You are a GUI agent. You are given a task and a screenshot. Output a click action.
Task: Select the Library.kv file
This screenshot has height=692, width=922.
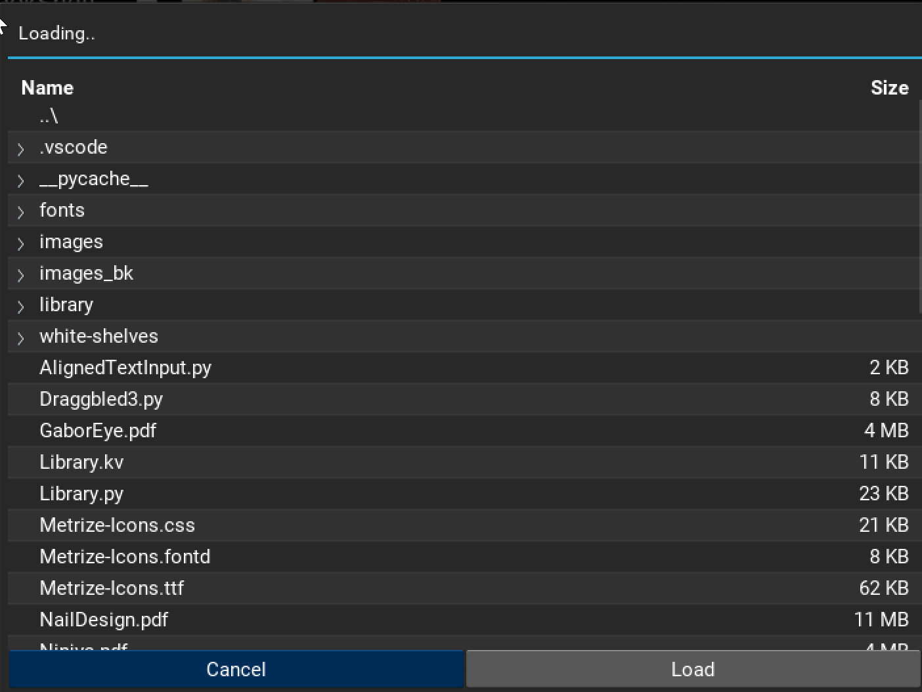pyautogui.click(x=81, y=462)
